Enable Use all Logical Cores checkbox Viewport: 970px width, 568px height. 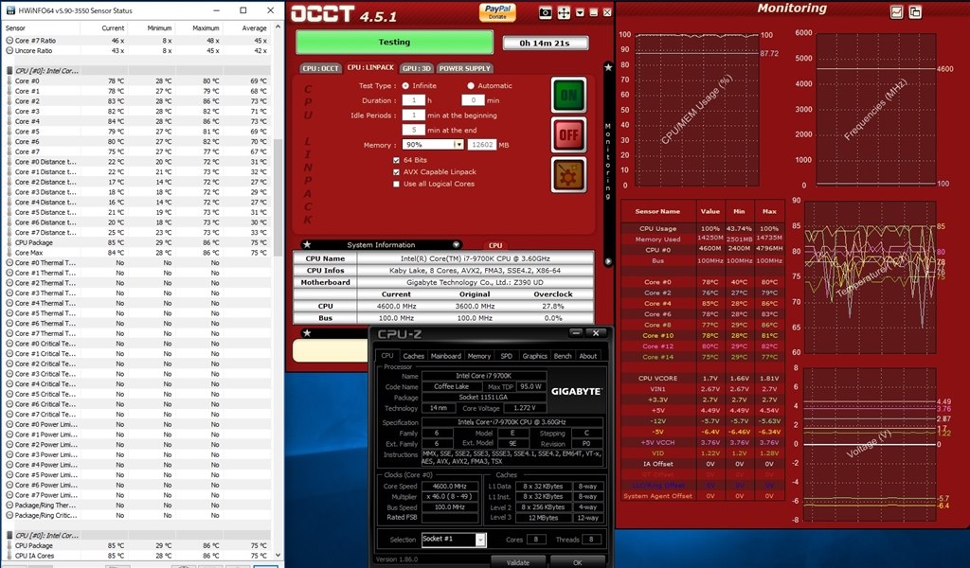point(396,184)
